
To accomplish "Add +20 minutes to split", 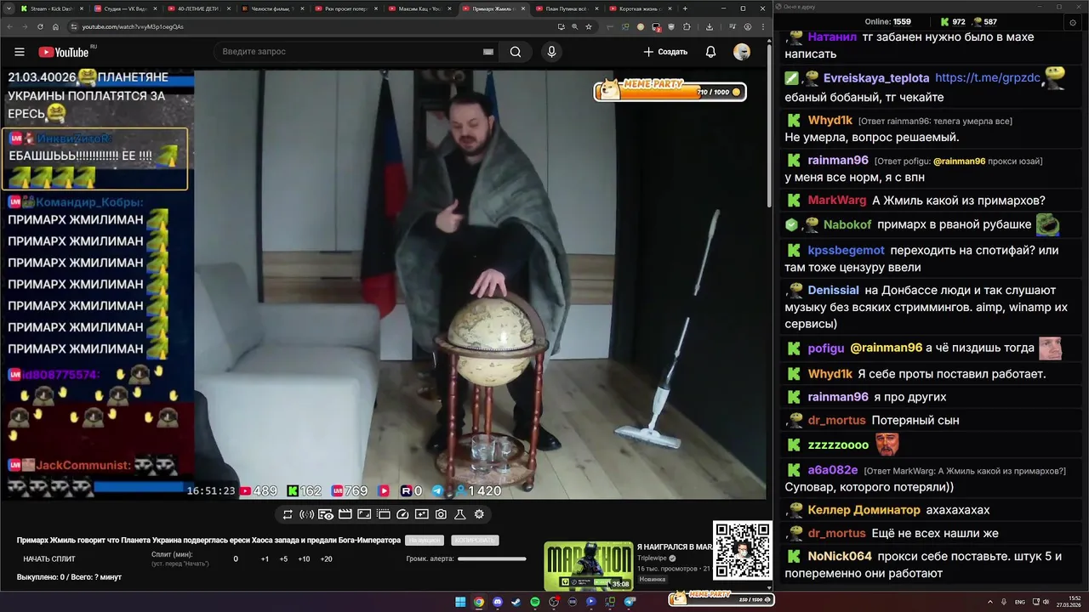I will tap(326, 559).
